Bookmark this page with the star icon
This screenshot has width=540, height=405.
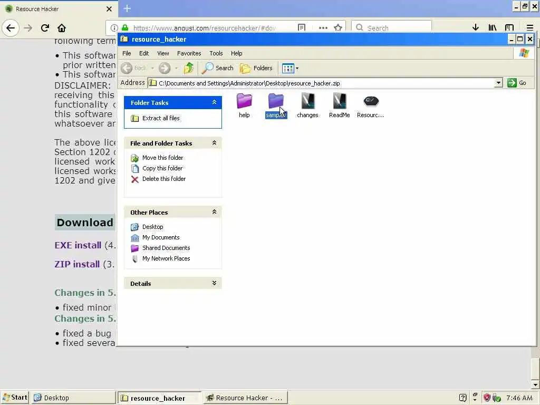[338, 27]
